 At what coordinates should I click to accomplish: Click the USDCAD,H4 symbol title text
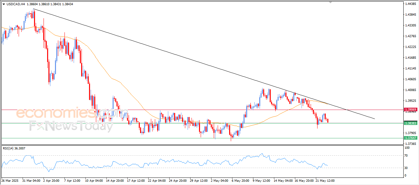(x=15, y=4)
